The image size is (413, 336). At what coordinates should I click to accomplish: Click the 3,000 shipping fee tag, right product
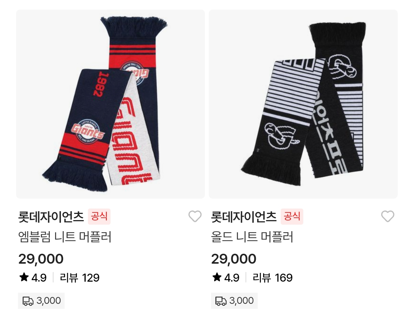click(234, 301)
